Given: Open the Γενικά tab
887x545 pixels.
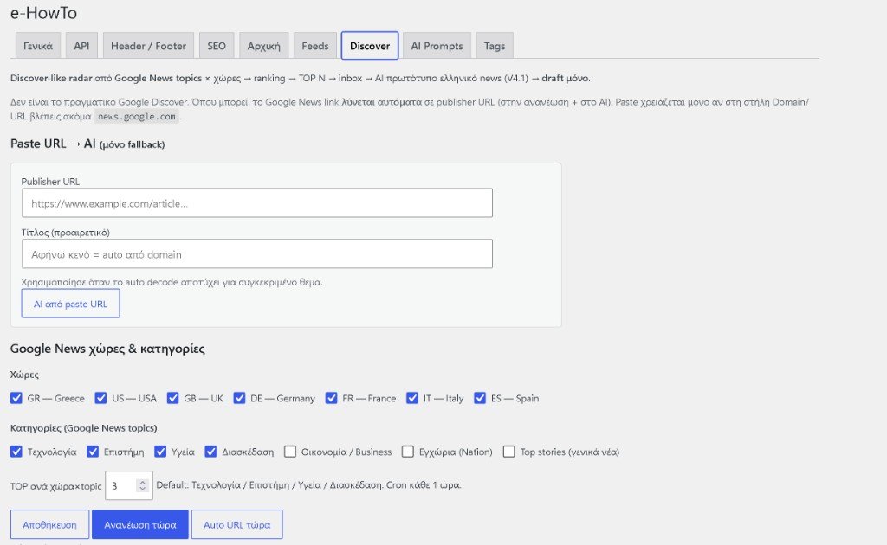Looking at the screenshot, I should click(38, 46).
